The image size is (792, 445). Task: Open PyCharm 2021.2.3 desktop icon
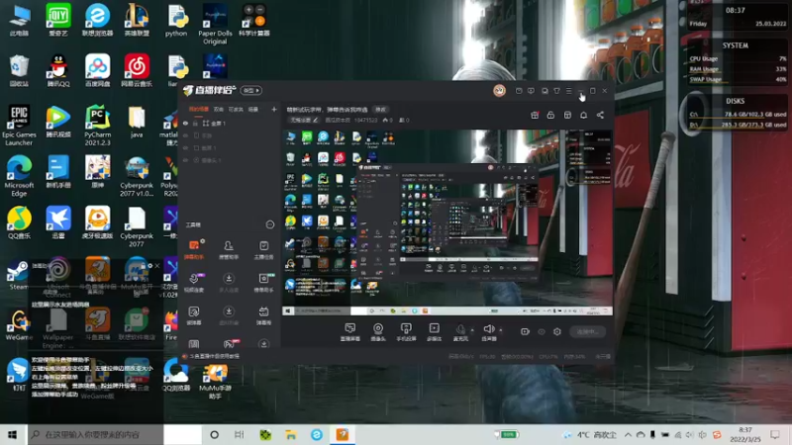(x=97, y=126)
